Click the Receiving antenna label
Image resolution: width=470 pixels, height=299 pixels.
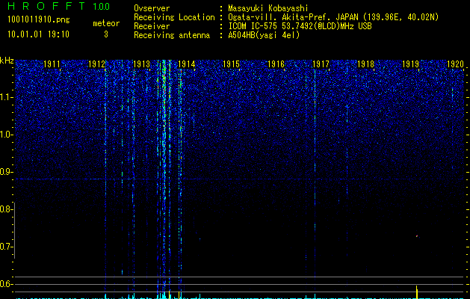[172, 35]
